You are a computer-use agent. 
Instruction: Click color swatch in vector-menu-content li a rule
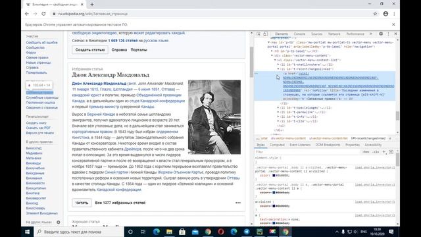[274, 192]
